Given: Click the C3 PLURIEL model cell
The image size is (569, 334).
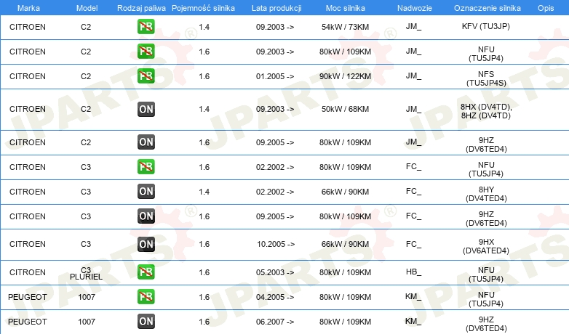Looking at the screenshot, I should (86, 274).
